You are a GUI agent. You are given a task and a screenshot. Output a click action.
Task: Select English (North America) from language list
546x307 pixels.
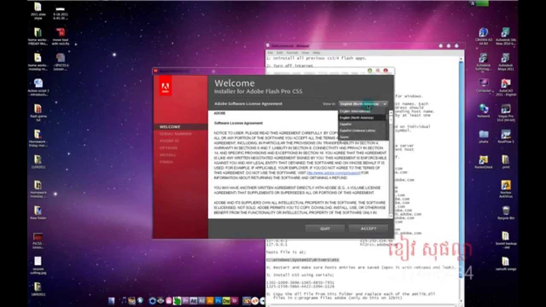[x=363, y=118]
